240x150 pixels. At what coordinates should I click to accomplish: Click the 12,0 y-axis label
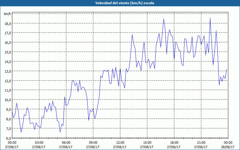8,81
